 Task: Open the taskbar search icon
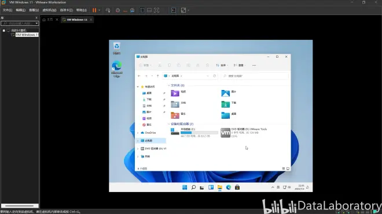tap(193, 187)
